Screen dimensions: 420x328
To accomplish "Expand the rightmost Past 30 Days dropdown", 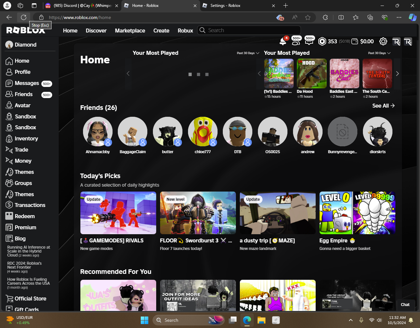I will pos(379,53).
